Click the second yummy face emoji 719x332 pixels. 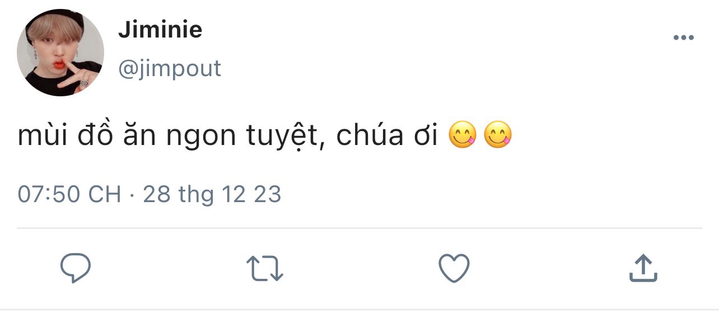(497, 135)
